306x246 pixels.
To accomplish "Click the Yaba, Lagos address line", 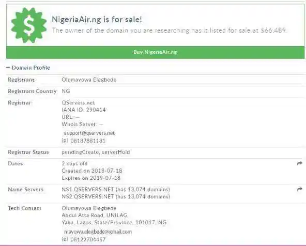I will [114, 222].
